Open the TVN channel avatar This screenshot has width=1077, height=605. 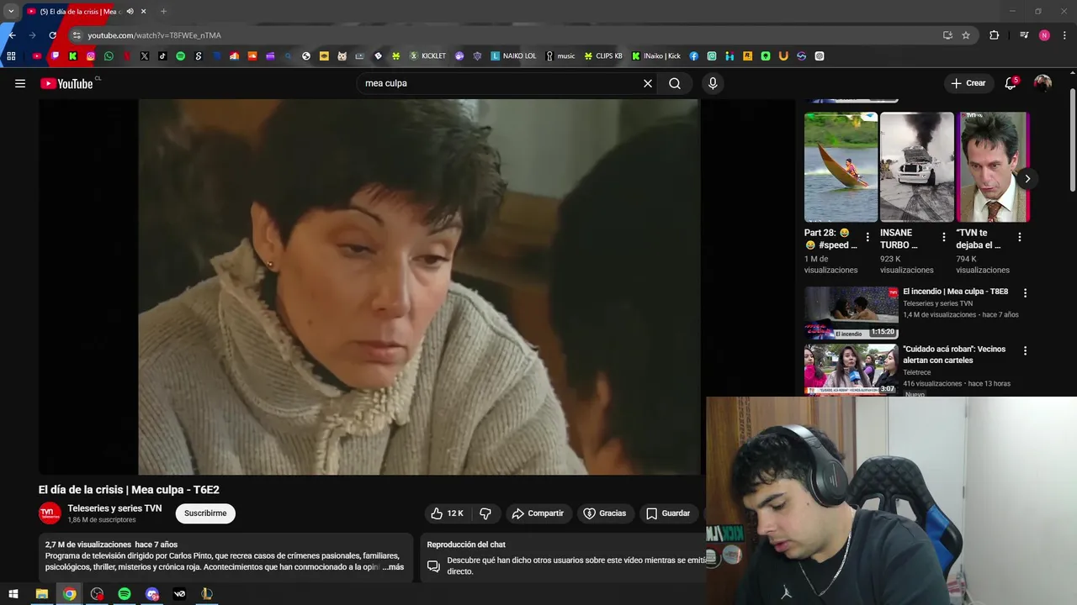(50, 513)
